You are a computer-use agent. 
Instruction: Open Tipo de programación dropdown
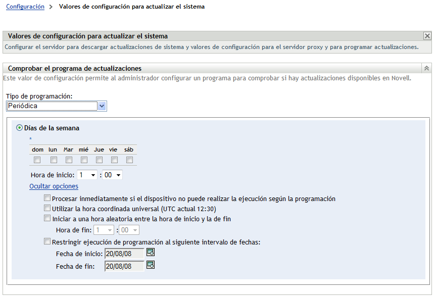(x=57, y=106)
